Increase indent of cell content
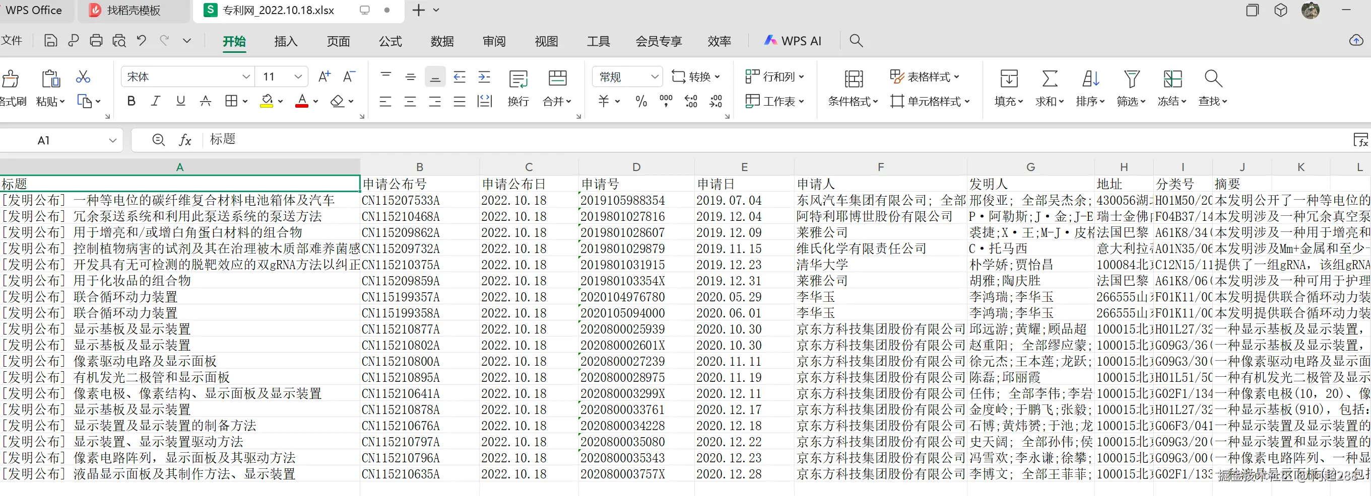The width and height of the screenshot is (1371, 496). coord(484,77)
